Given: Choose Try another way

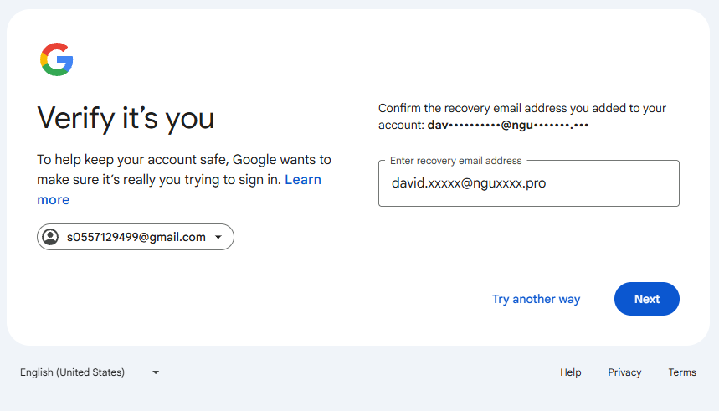Looking at the screenshot, I should click(x=536, y=299).
